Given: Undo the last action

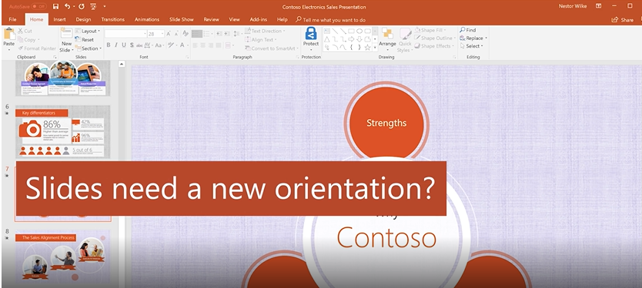Looking at the screenshot, I should [68, 7].
